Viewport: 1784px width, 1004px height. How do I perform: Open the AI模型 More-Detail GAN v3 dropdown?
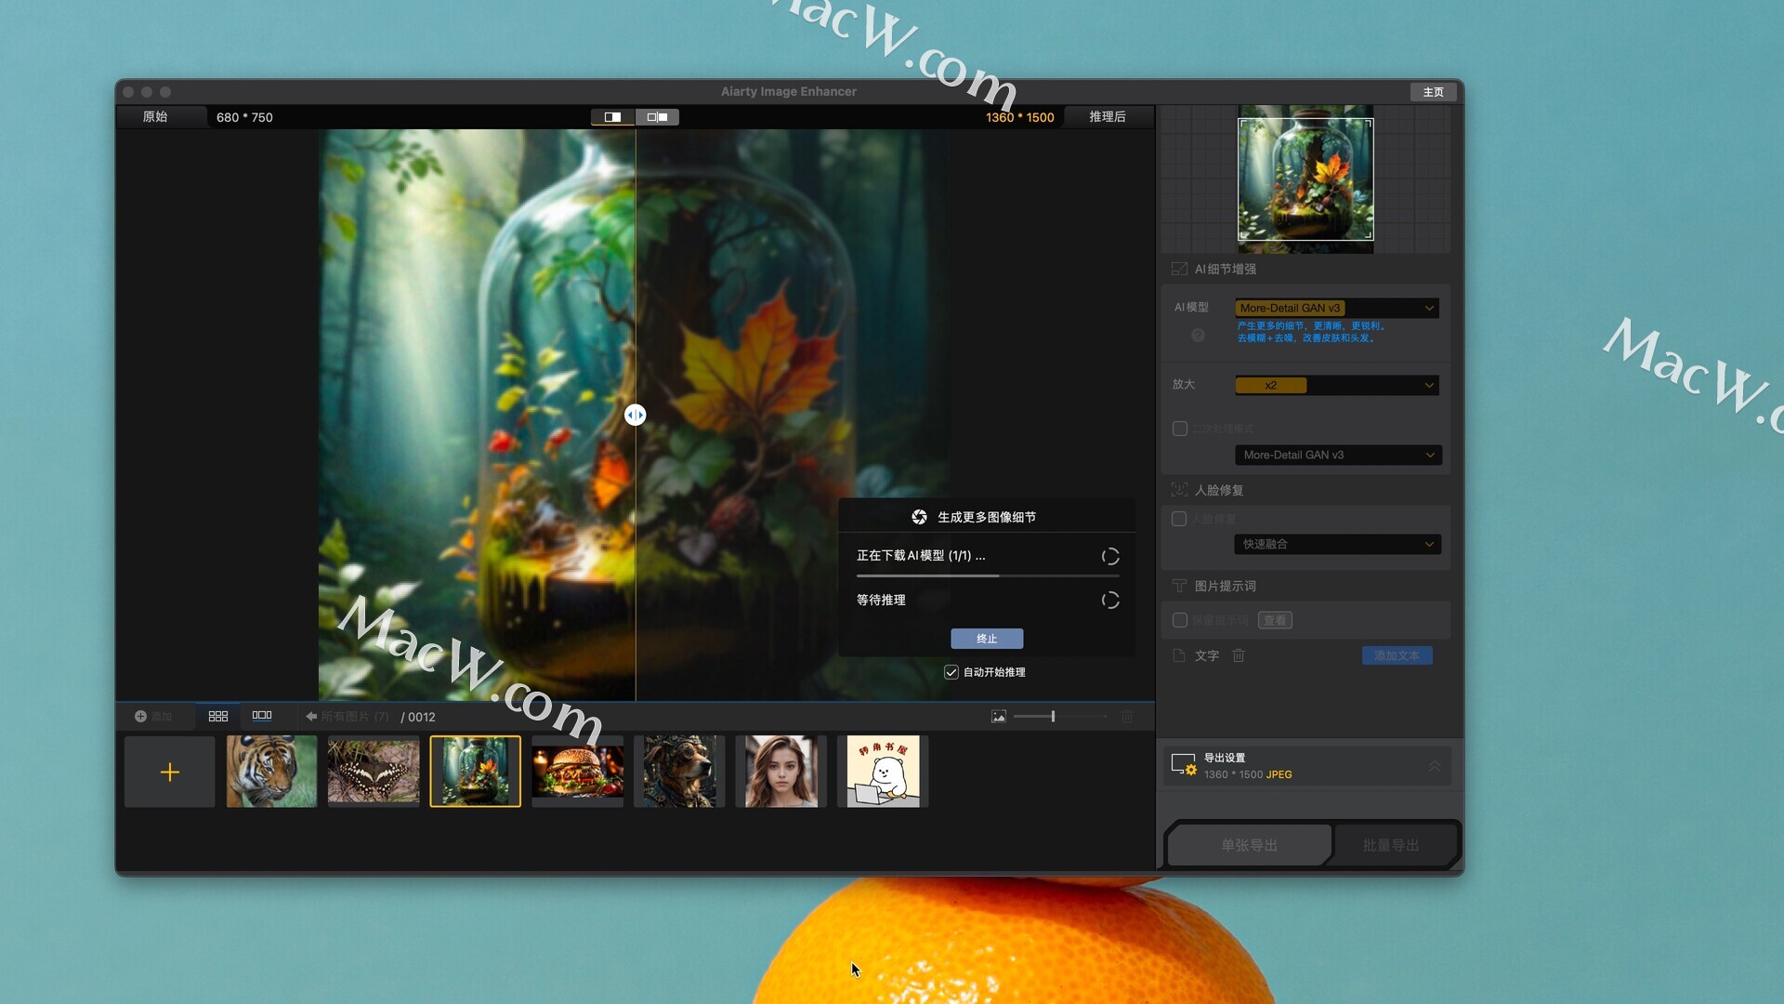1337,308
